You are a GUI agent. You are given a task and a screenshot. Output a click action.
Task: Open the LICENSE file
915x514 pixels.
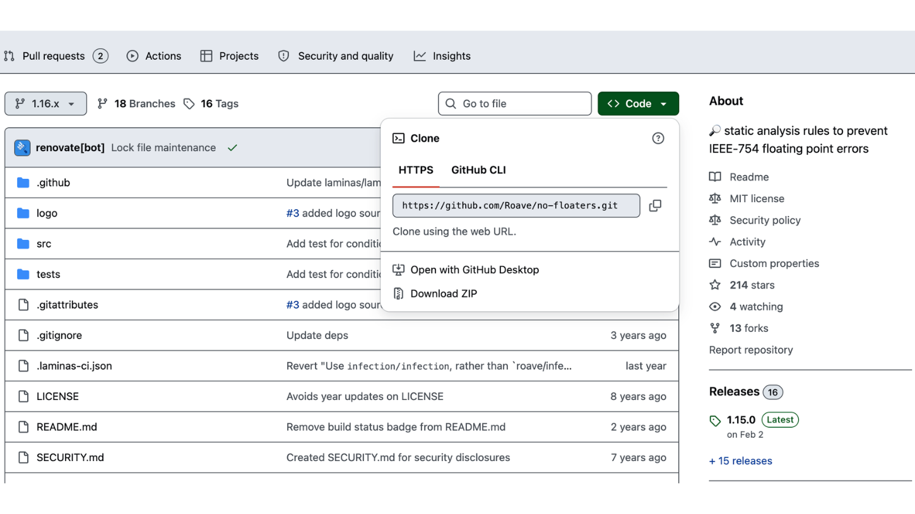click(57, 397)
